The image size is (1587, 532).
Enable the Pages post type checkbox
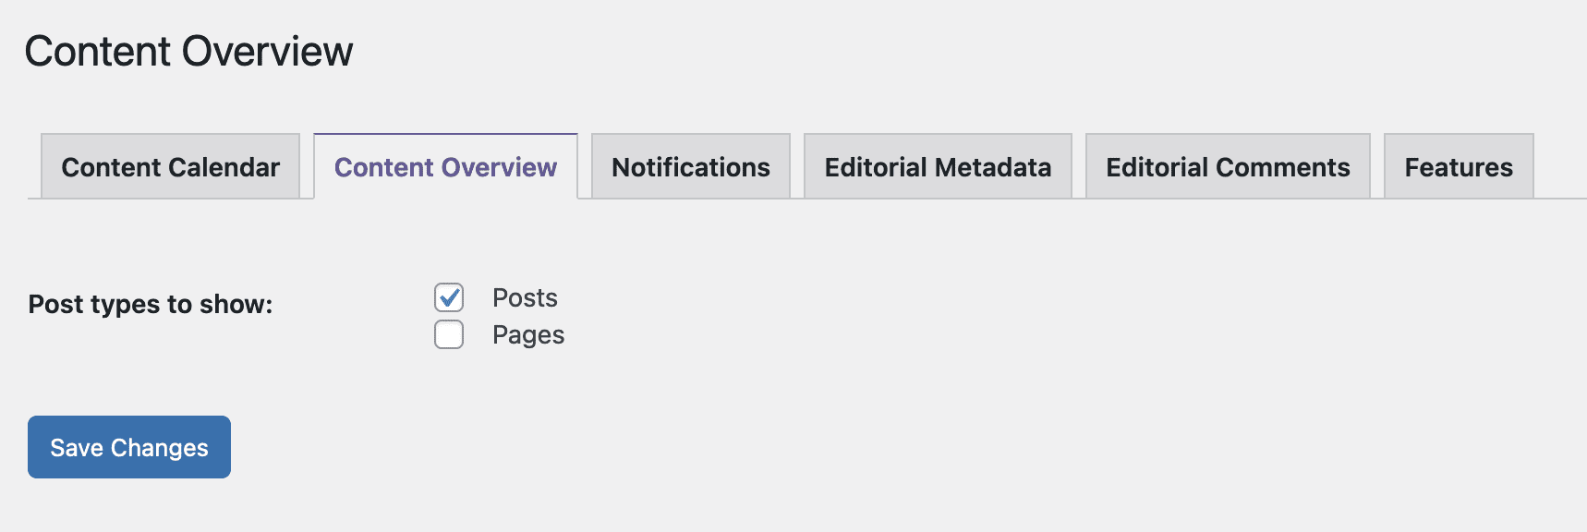tap(448, 334)
